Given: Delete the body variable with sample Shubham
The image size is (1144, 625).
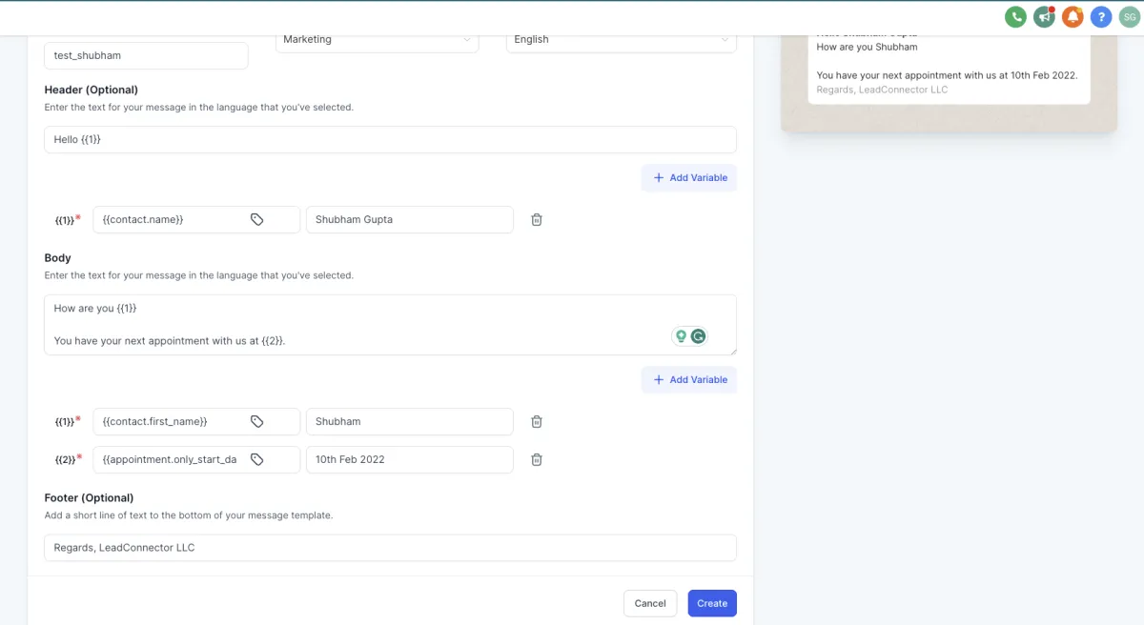Looking at the screenshot, I should pyautogui.click(x=537, y=421).
